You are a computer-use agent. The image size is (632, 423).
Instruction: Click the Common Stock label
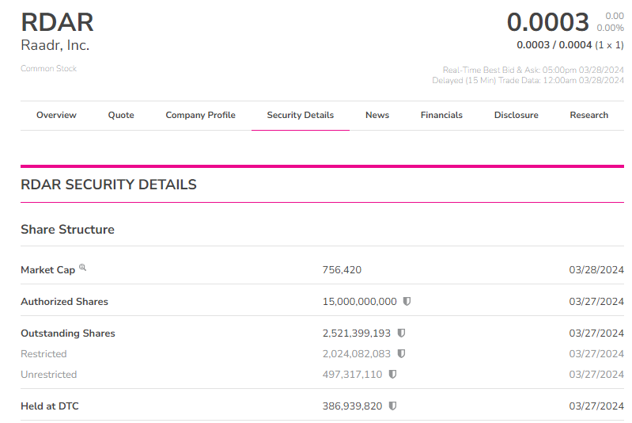pyautogui.click(x=49, y=69)
